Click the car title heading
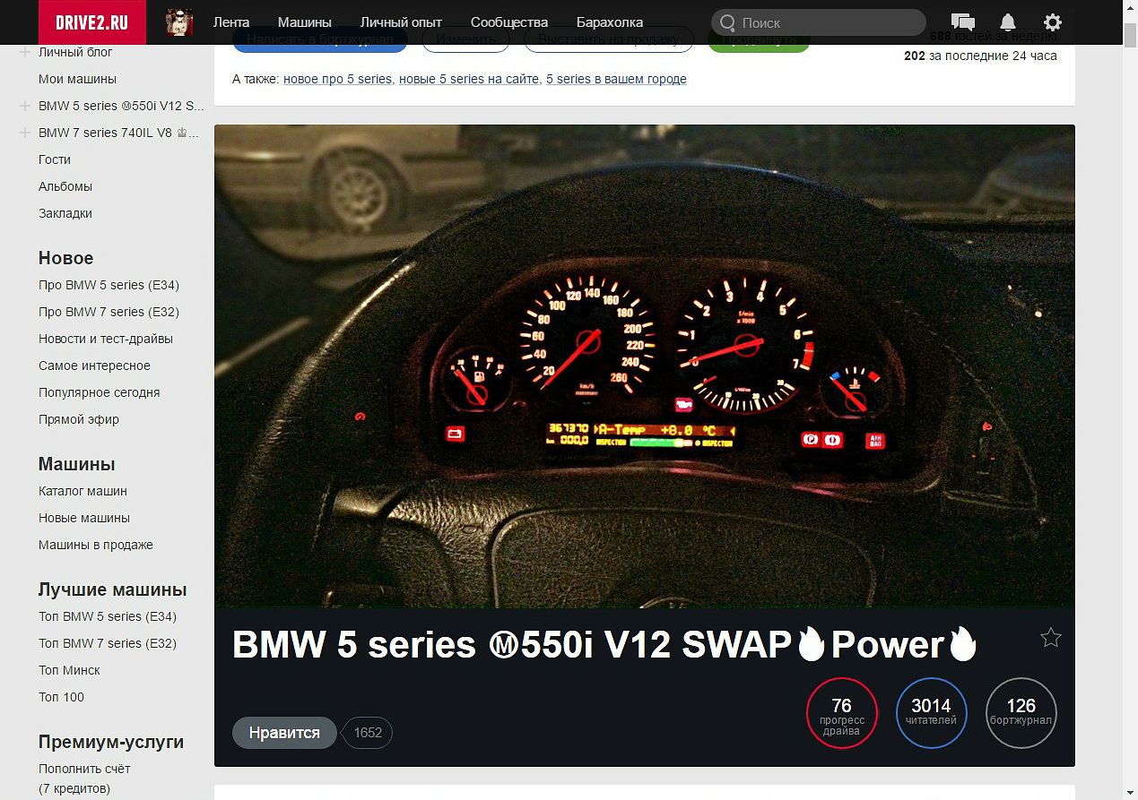Viewport: 1138px width, 800px height. (605, 645)
